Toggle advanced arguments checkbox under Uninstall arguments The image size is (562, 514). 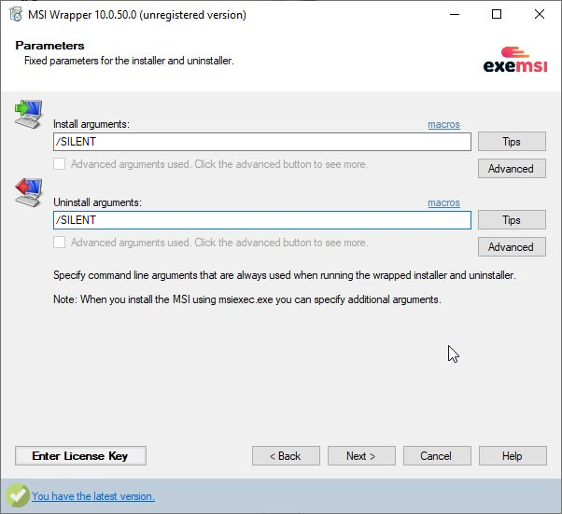point(59,243)
